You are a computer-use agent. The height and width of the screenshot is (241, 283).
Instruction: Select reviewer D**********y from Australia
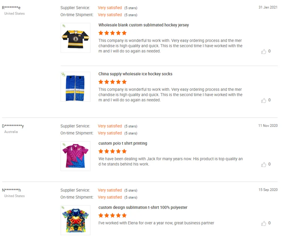click(13, 126)
